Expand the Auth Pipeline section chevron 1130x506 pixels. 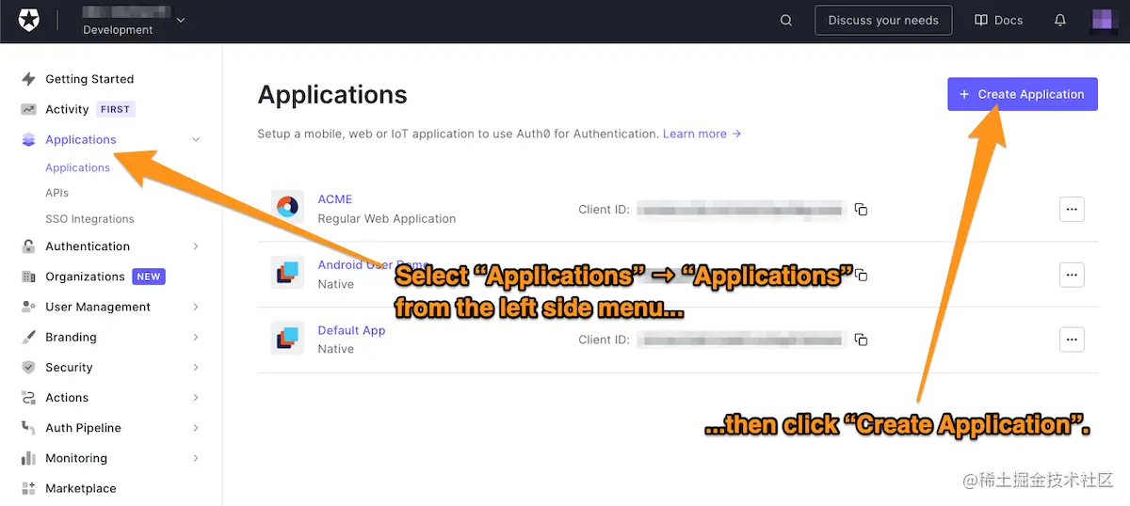point(196,428)
